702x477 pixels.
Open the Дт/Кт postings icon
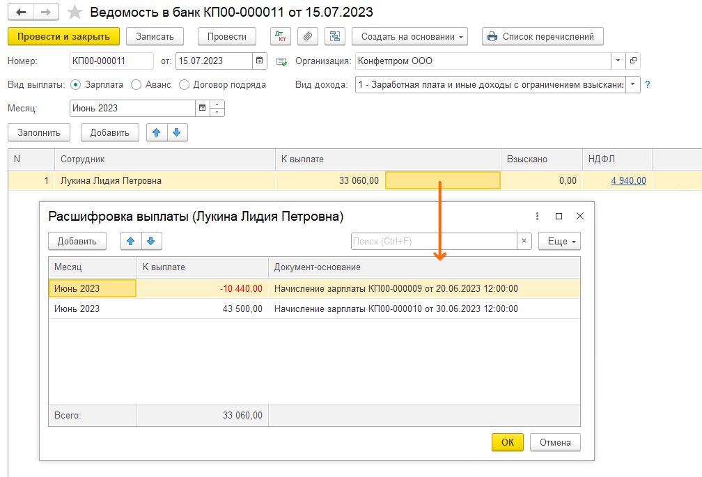click(281, 36)
